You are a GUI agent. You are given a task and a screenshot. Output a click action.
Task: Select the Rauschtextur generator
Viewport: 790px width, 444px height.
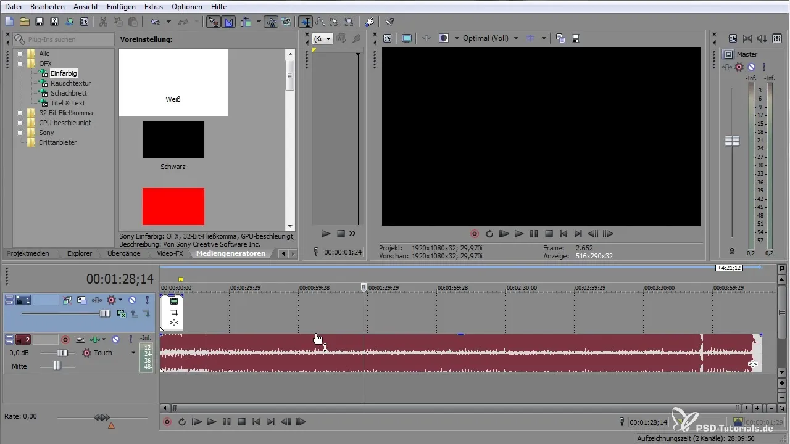tap(70, 83)
